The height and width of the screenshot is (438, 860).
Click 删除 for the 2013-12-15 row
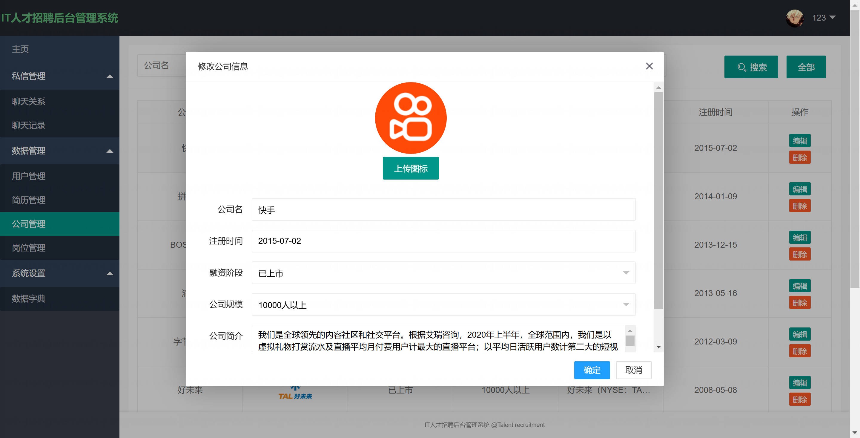(x=800, y=255)
